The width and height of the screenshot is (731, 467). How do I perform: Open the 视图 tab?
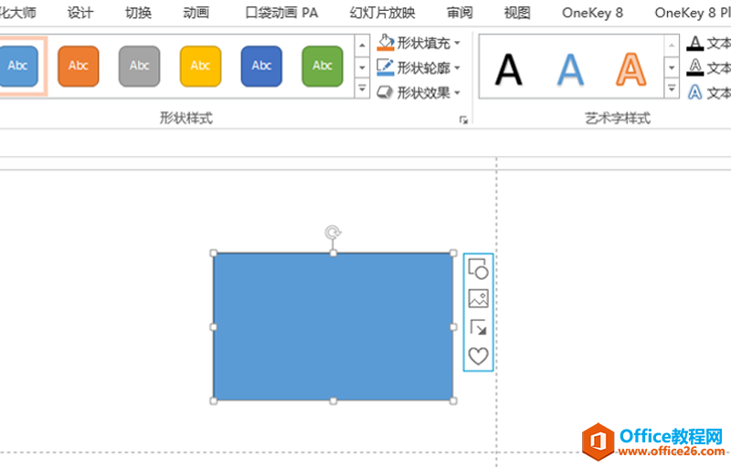517,13
